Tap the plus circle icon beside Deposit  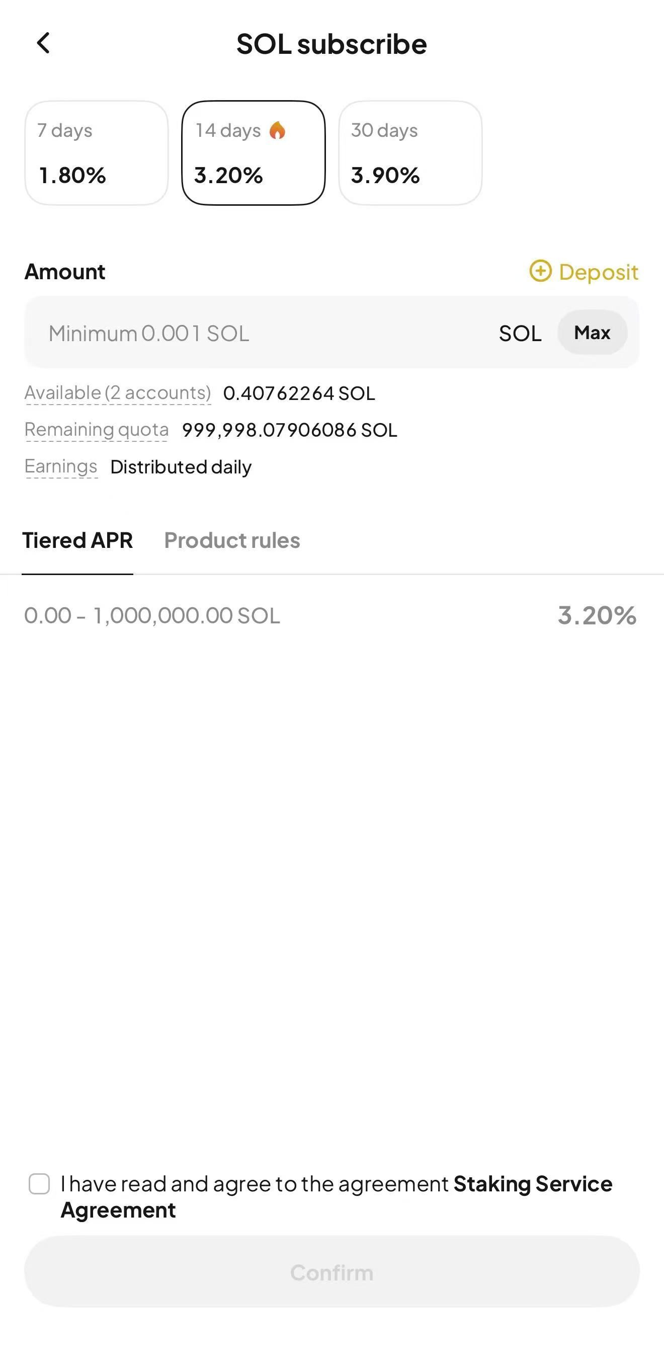click(540, 271)
